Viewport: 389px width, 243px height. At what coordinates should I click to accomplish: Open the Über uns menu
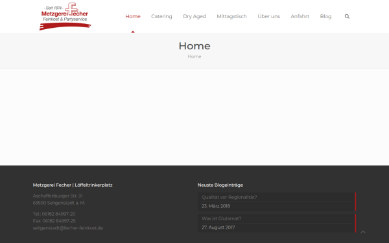pyautogui.click(x=268, y=16)
